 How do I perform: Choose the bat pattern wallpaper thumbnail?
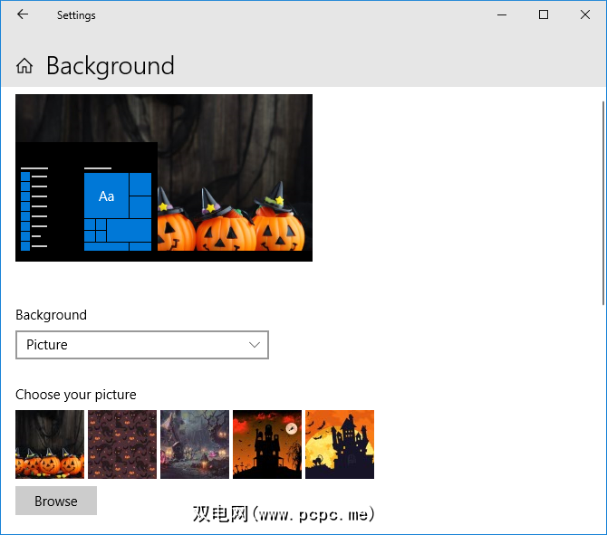122,444
